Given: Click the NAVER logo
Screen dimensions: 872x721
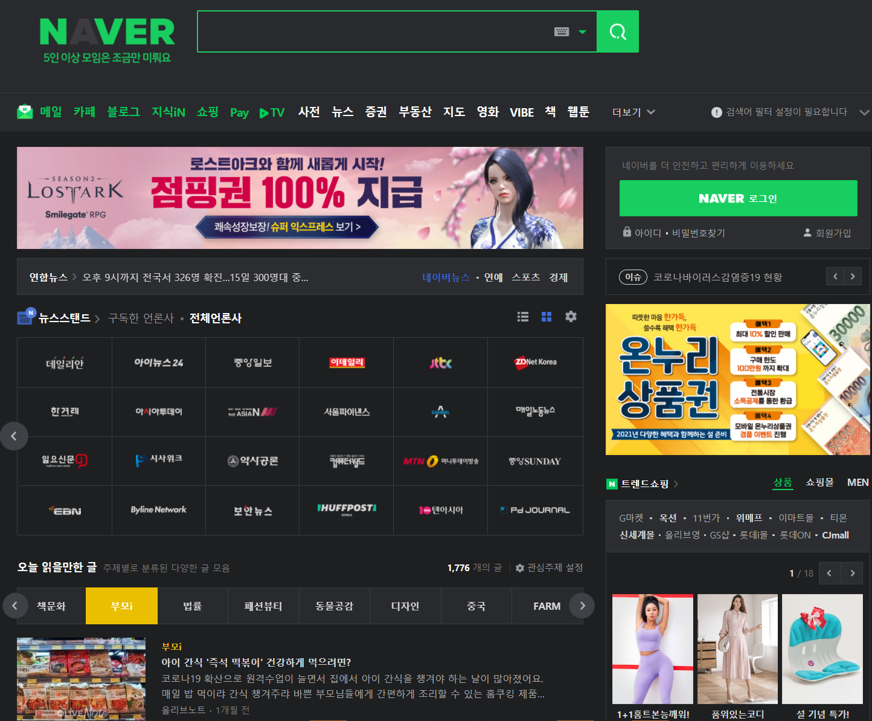Looking at the screenshot, I should click(107, 31).
